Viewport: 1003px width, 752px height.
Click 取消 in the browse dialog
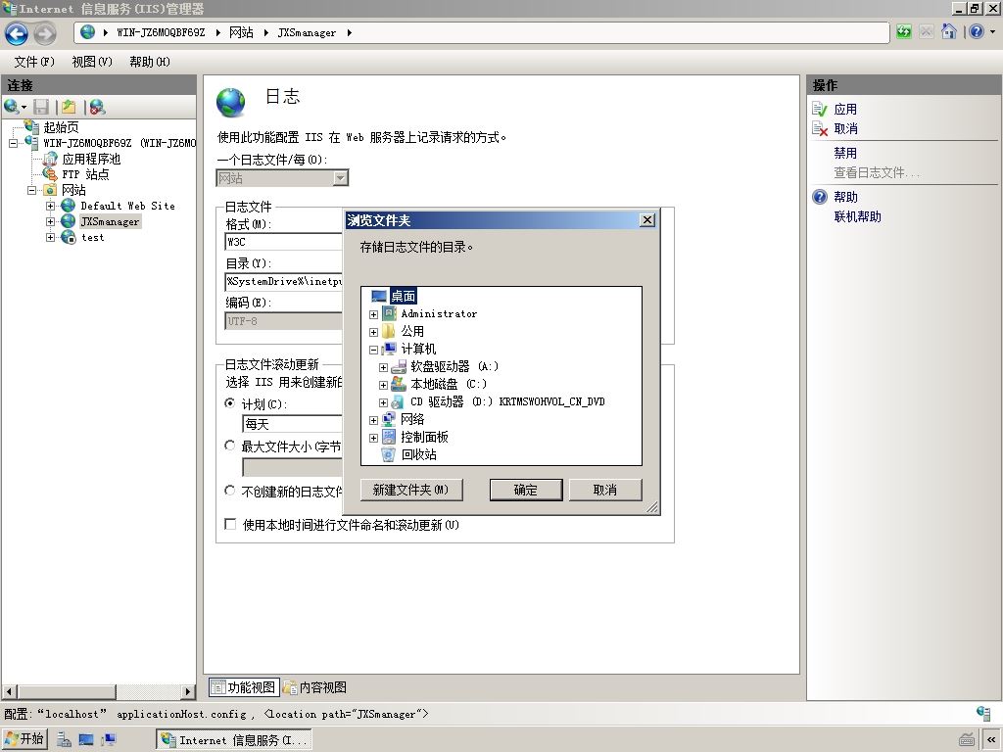tap(605, 490)
